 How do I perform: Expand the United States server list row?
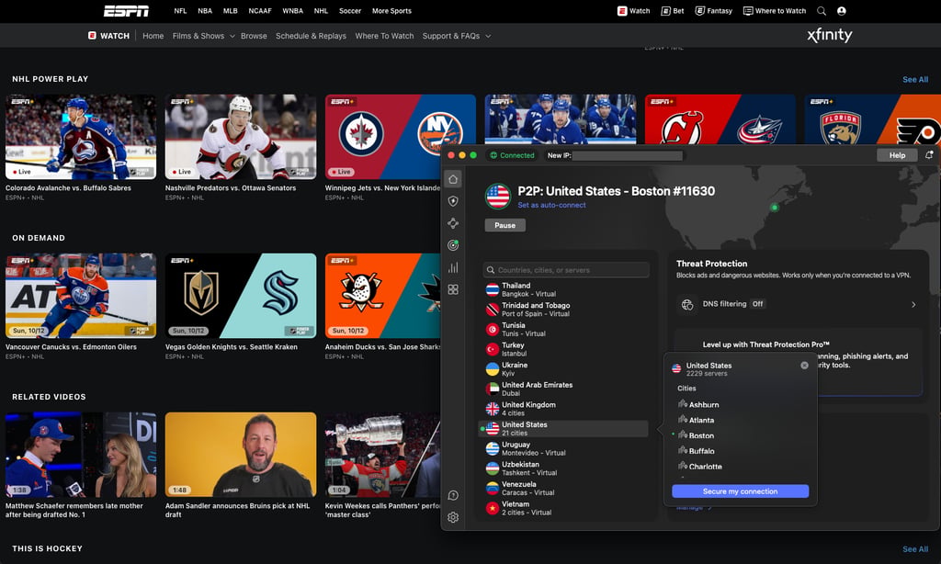tap(564, 428)
